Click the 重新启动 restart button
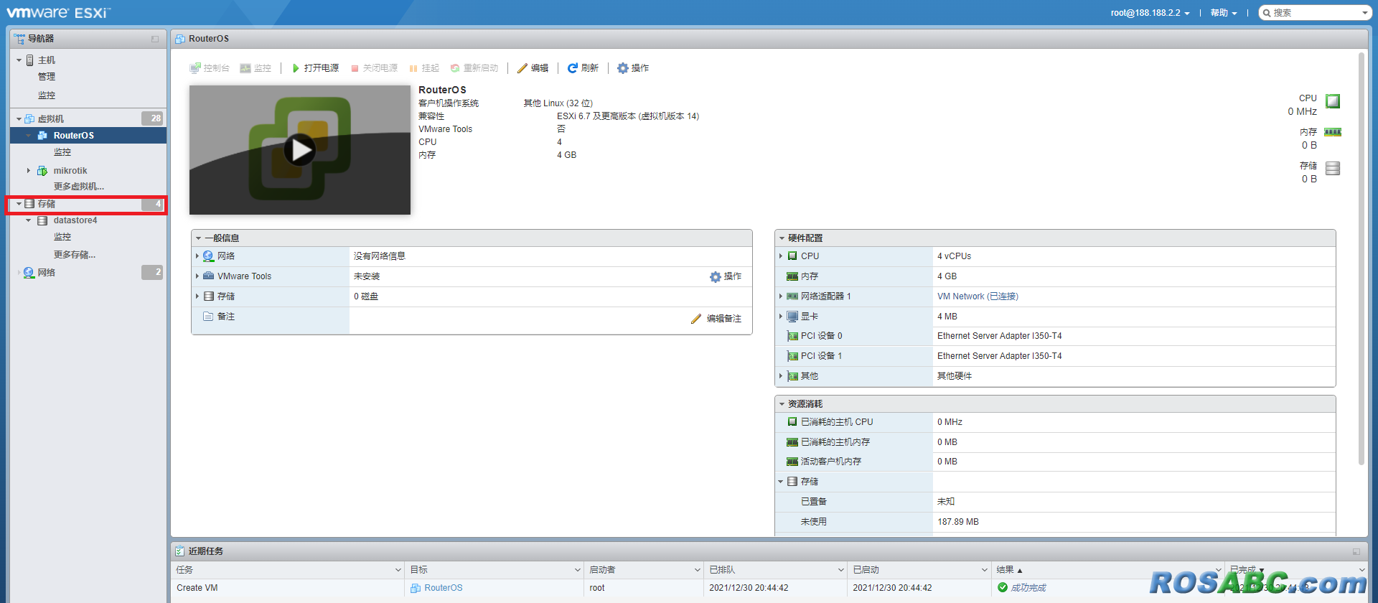The height and width of the screenshot is (603, 1378). coord(474,68)
